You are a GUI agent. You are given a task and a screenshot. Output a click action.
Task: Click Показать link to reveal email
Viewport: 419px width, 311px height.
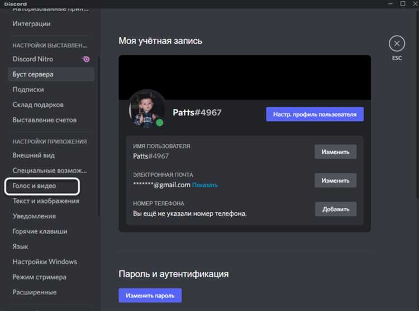tap(205, 185)
